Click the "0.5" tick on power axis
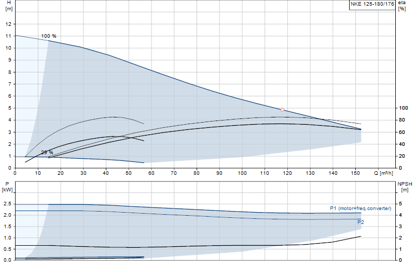The image size is (415, 269). click(7, 249)
